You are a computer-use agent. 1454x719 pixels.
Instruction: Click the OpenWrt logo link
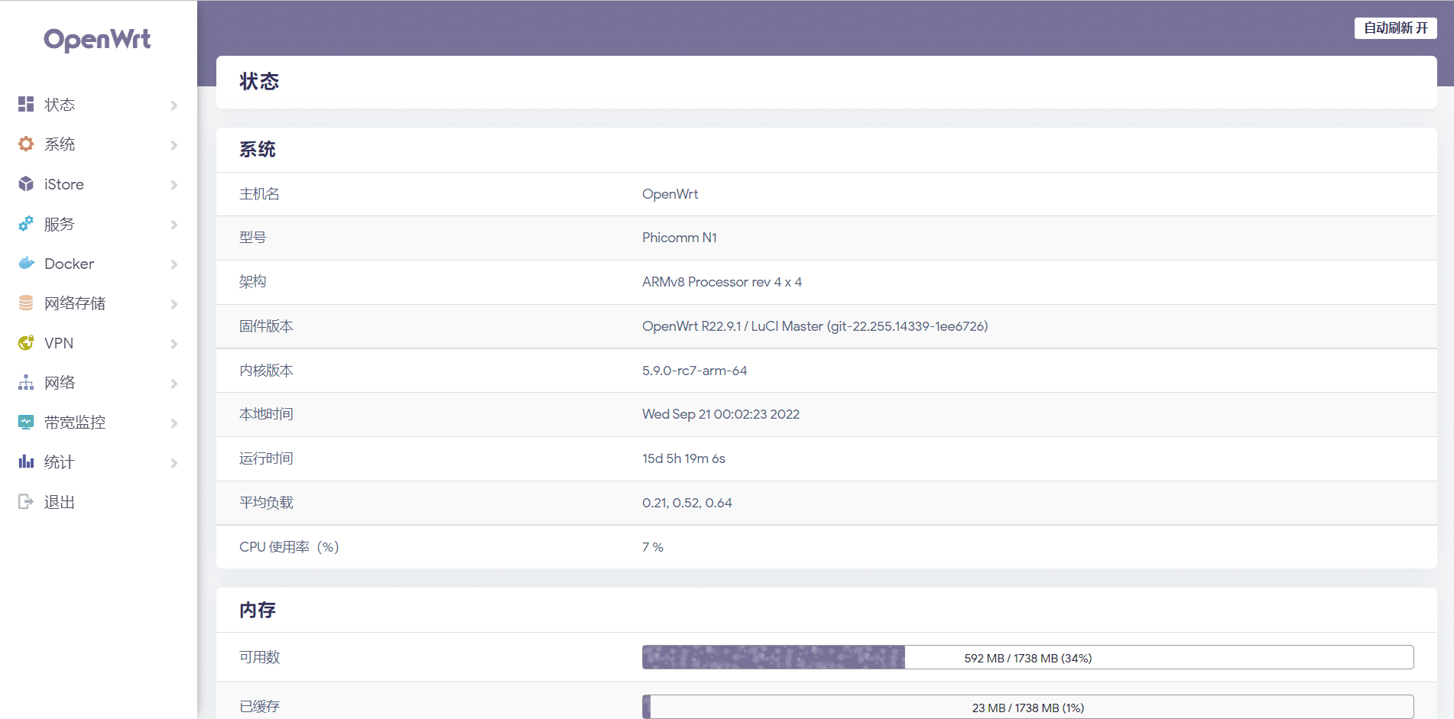[97, 39]
